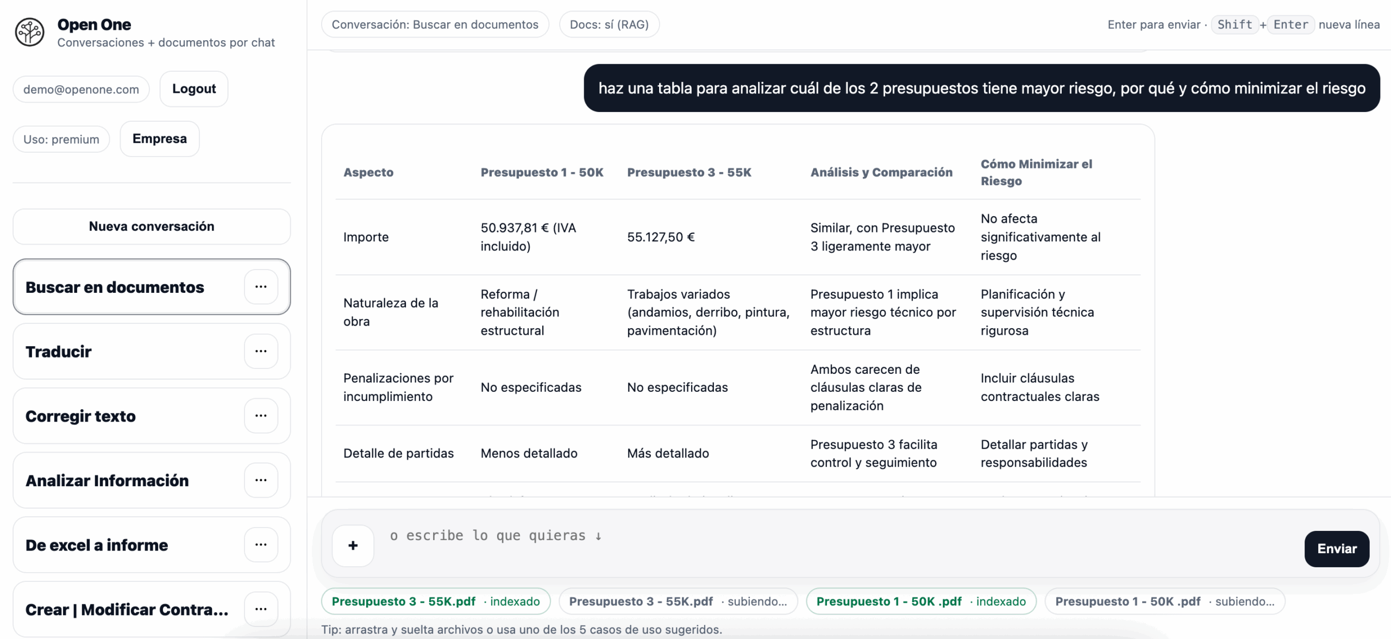Toggle the Docs: sí (RAG) chip
The height and width of the screenshot is (639, 1391).
609,24
